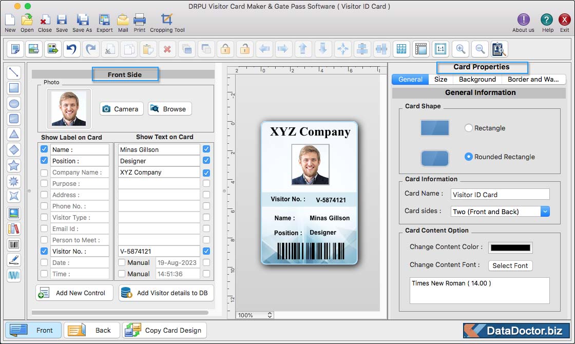Uncheck show text for XYZ Company
575x344 pixels.
(206, 173)
